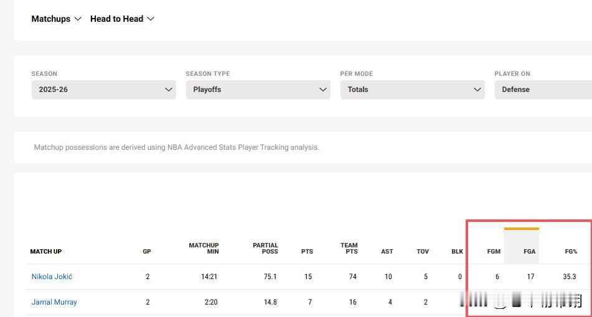Screen dimensions: 592x317
Task: Change the Season Type Playoffs selector
Action: (x=258, y=90)
